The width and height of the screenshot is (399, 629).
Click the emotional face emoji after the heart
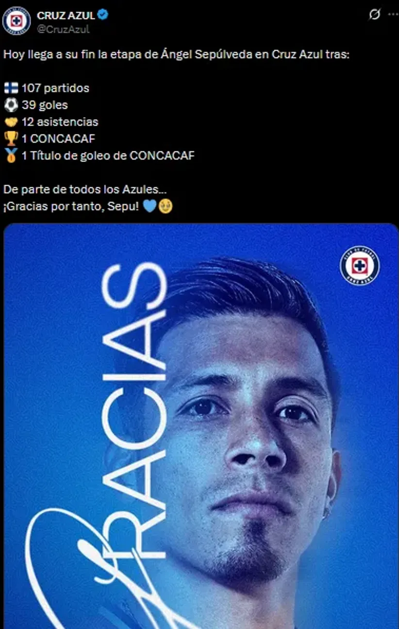tap(166, 206)
